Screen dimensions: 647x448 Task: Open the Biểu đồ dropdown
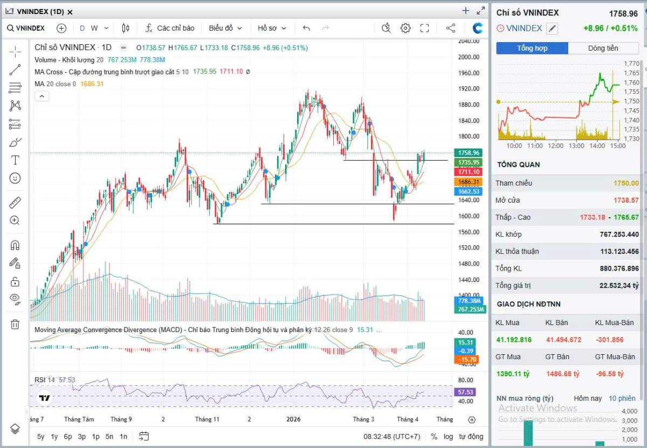[x=225, y=28]
